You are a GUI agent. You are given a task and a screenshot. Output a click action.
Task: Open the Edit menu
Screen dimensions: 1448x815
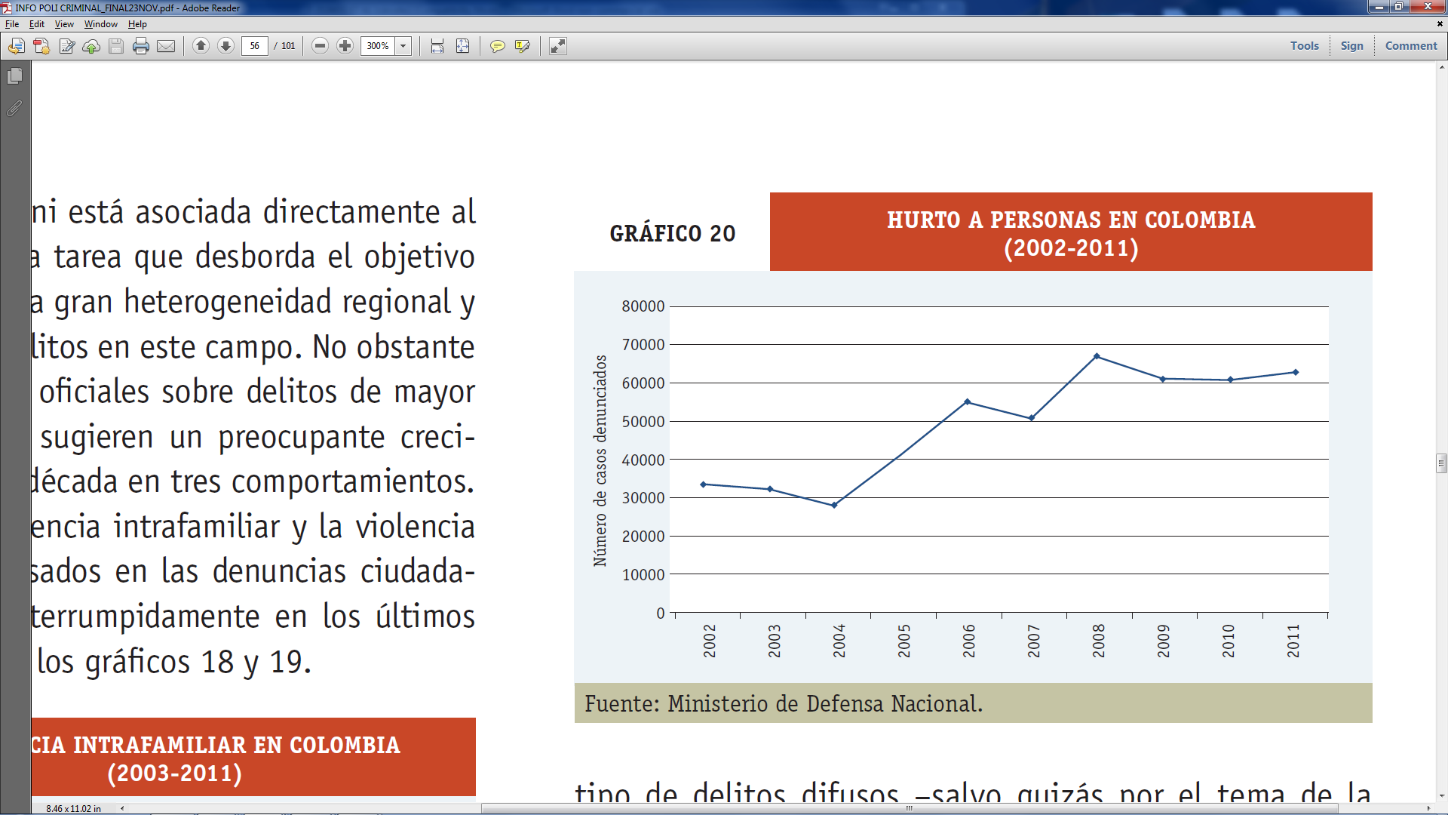click(x=36, y=24)
